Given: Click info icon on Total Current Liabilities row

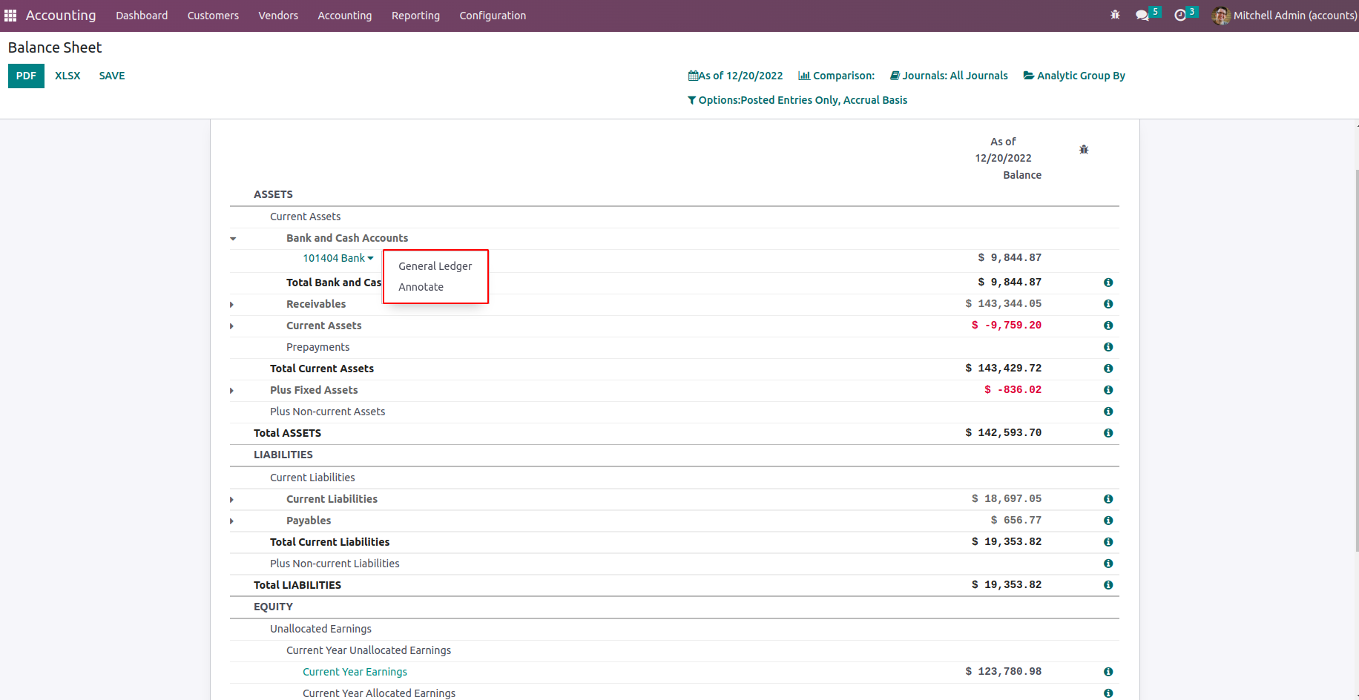Looking at the screenshot, I should [x=1108, y=542].
